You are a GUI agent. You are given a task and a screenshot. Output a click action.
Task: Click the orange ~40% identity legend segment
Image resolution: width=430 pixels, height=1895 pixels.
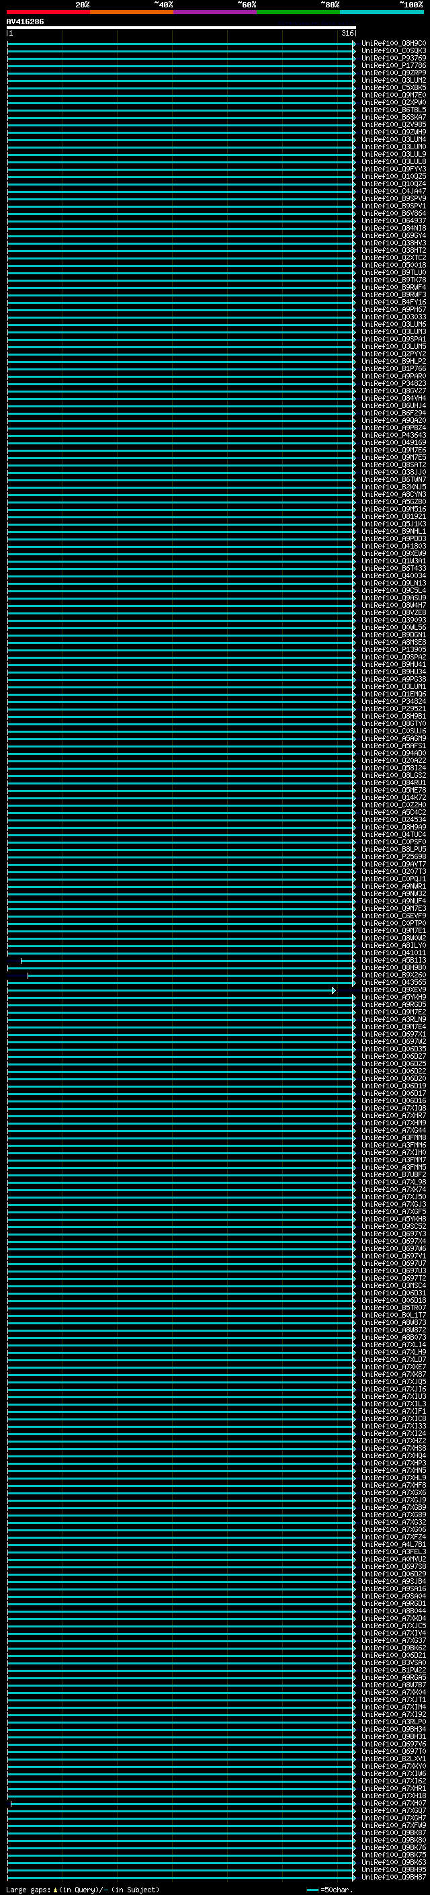[x=132, y=12]
